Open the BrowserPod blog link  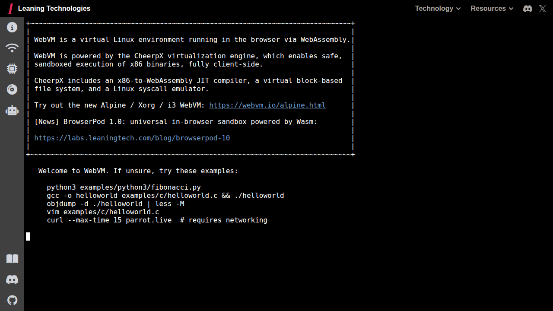132,138
